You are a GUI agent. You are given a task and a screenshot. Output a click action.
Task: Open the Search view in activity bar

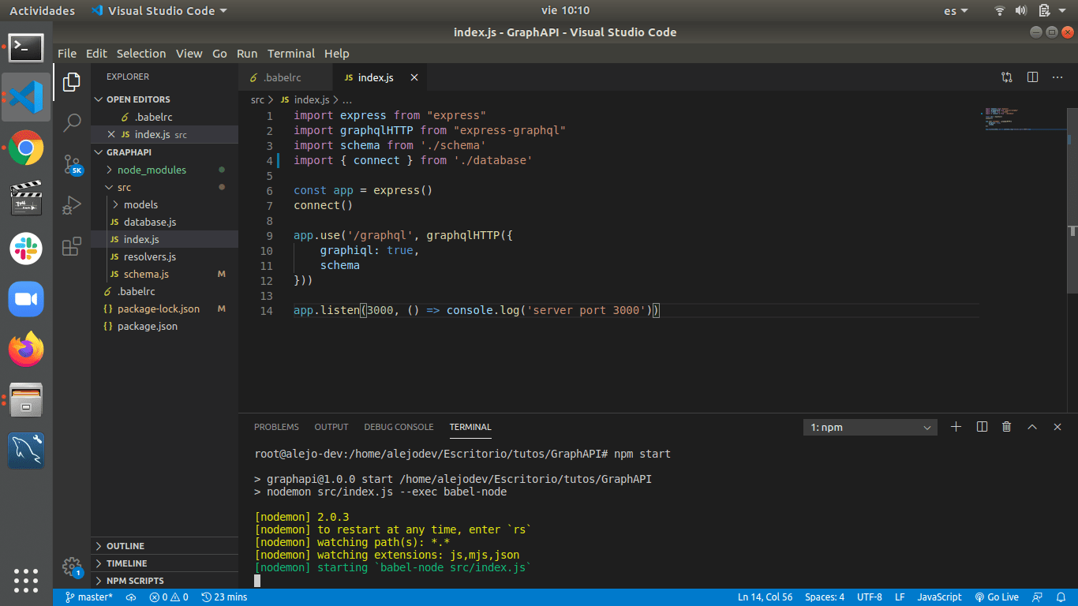pos(72,122)
